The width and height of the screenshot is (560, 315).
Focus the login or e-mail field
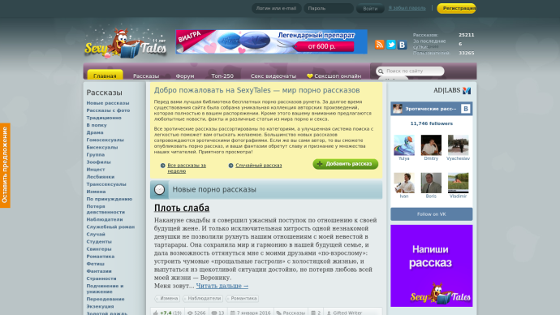(276, 8)
